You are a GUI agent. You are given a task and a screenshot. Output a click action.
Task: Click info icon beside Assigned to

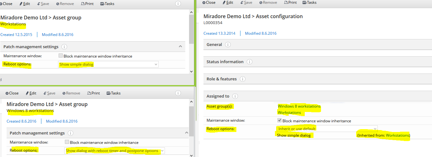pos(235,96)
